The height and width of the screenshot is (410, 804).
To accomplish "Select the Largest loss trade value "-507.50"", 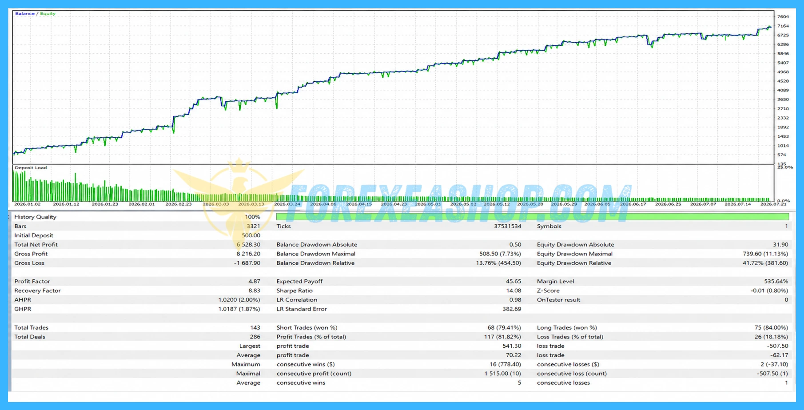I will click(777, 346).
